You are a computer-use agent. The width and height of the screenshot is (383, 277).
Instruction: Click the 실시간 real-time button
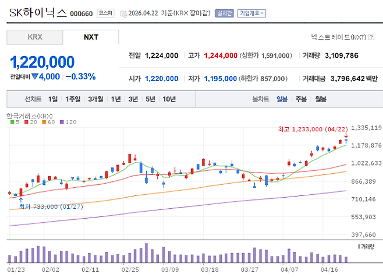[224, 13]
